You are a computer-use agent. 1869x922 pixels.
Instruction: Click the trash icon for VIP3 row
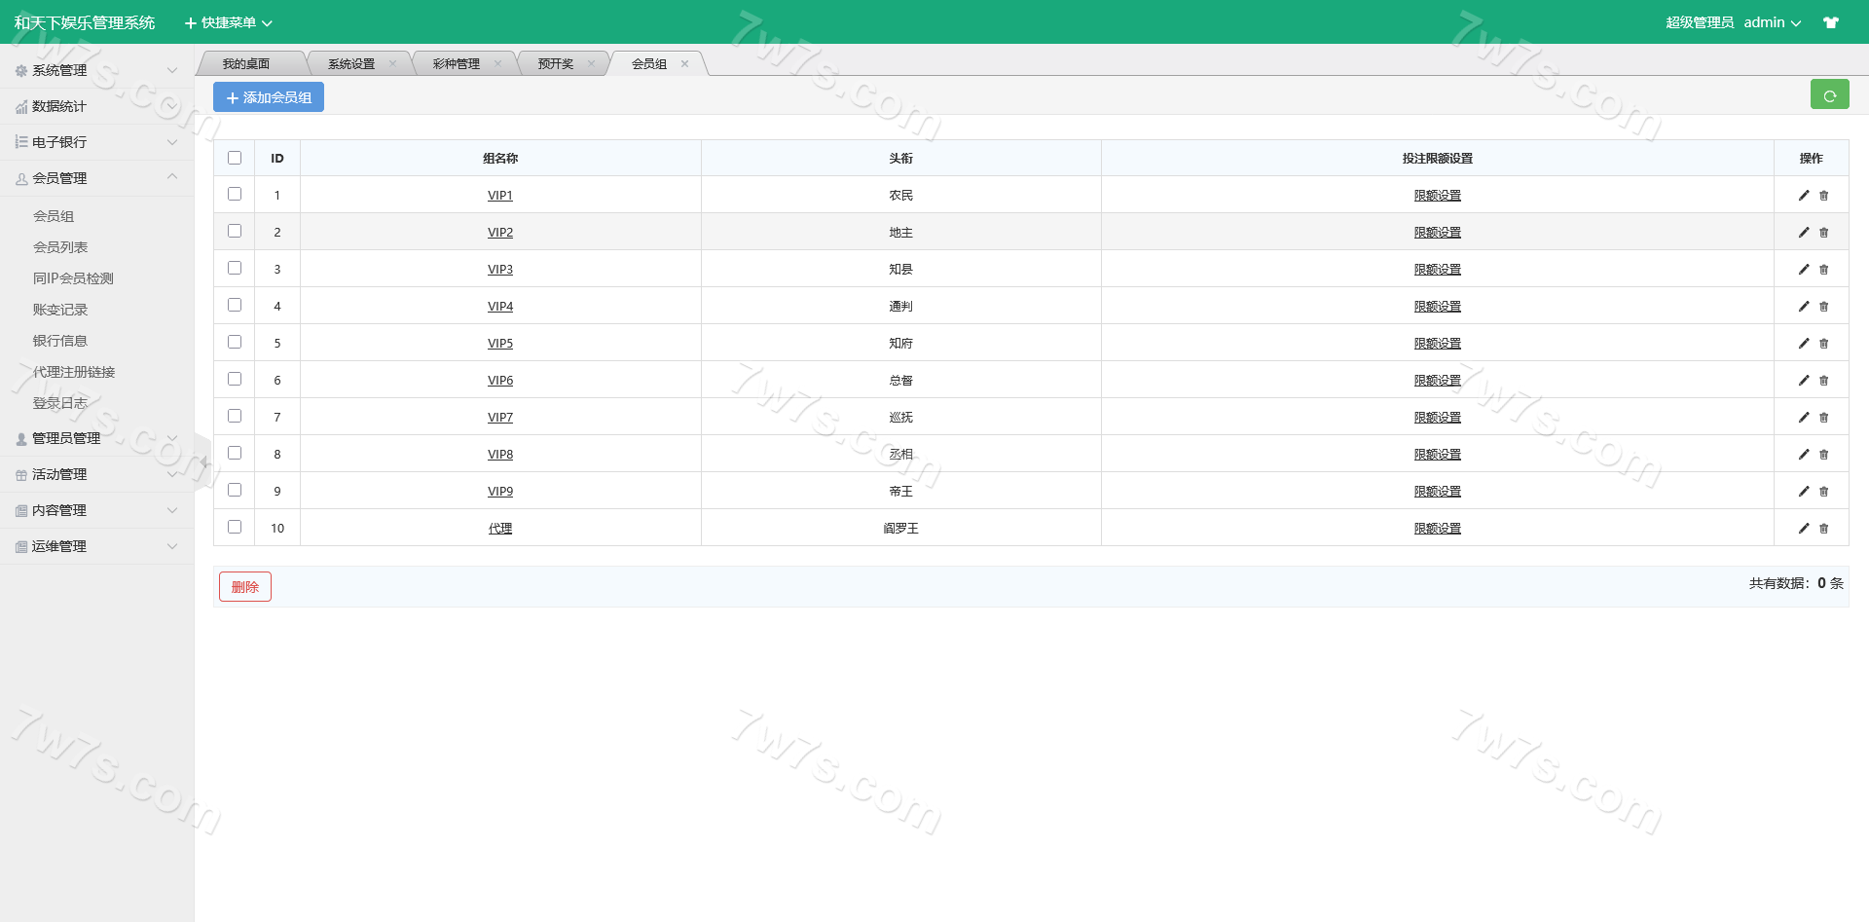click(x=1824, y=270)
